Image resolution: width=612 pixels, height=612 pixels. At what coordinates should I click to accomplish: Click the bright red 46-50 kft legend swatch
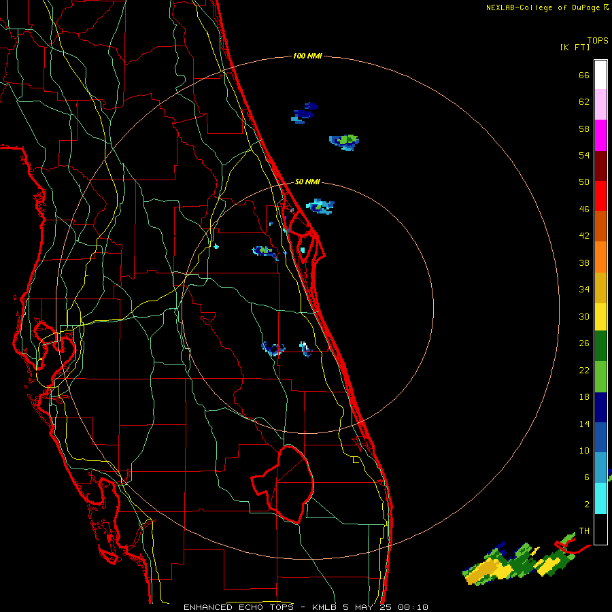click(x=600, y=196)
